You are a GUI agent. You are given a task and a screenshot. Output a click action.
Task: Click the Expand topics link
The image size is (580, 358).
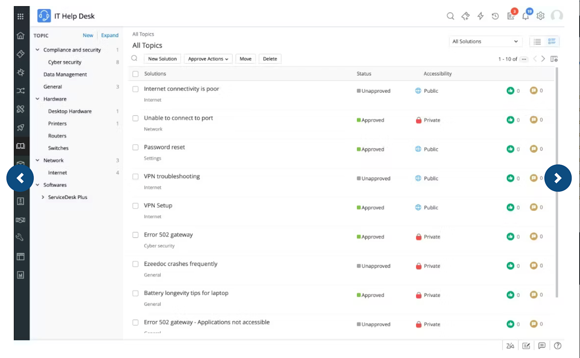click(110, 35)
